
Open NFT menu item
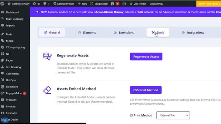pyautogui.click(x=8, y=54)
